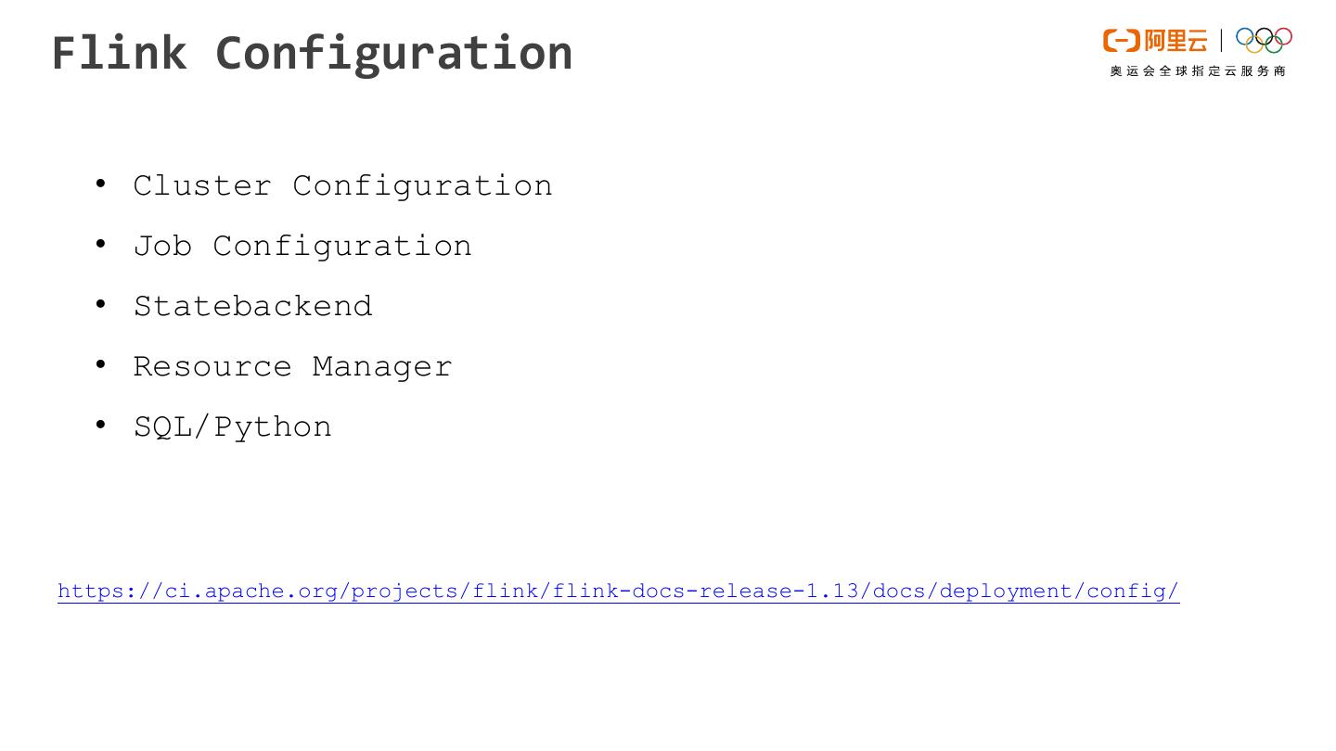
Task: Click the word Configuration in the slide title
Action: 393,53
